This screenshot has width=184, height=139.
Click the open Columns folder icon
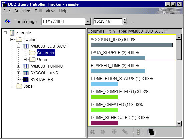click(32, 53)
